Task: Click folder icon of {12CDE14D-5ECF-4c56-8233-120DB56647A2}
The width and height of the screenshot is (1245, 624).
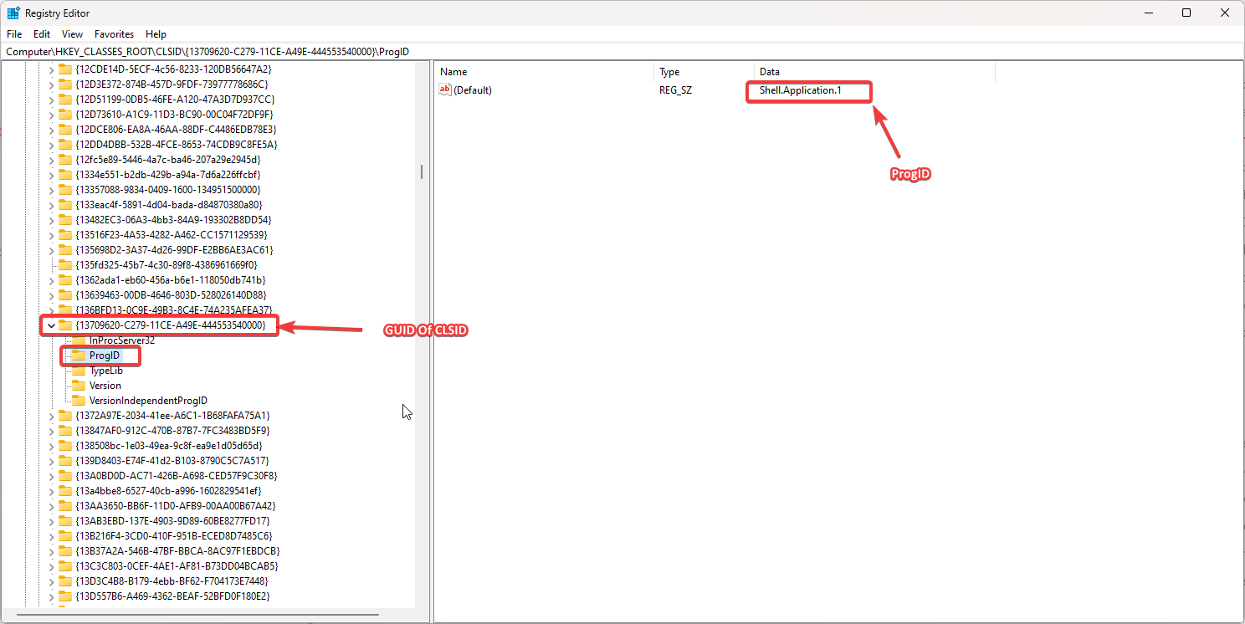Action: tap(64, 69)
